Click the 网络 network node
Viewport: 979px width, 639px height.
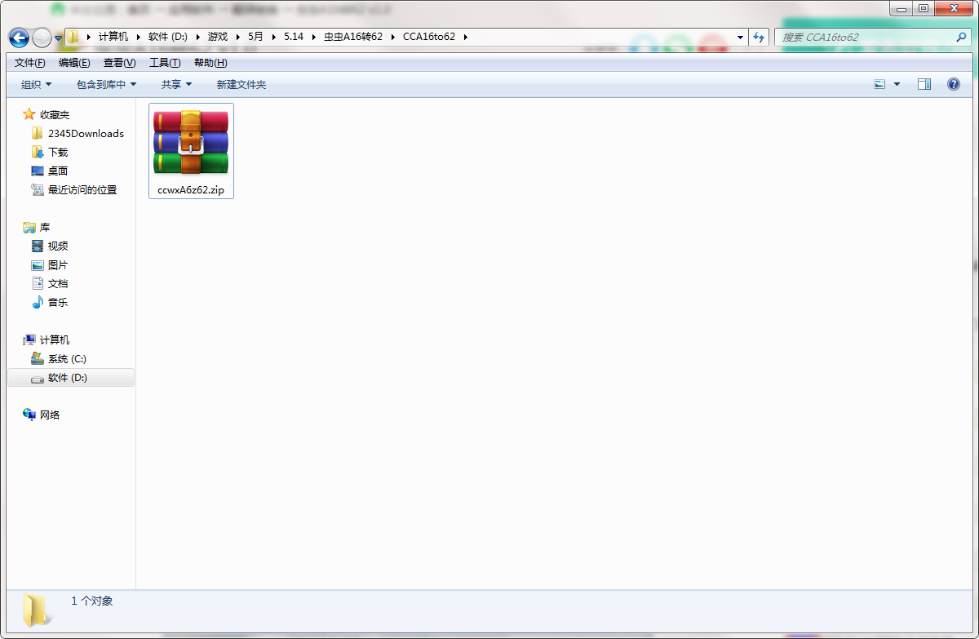pyautogui.click(x=42, y=415)
